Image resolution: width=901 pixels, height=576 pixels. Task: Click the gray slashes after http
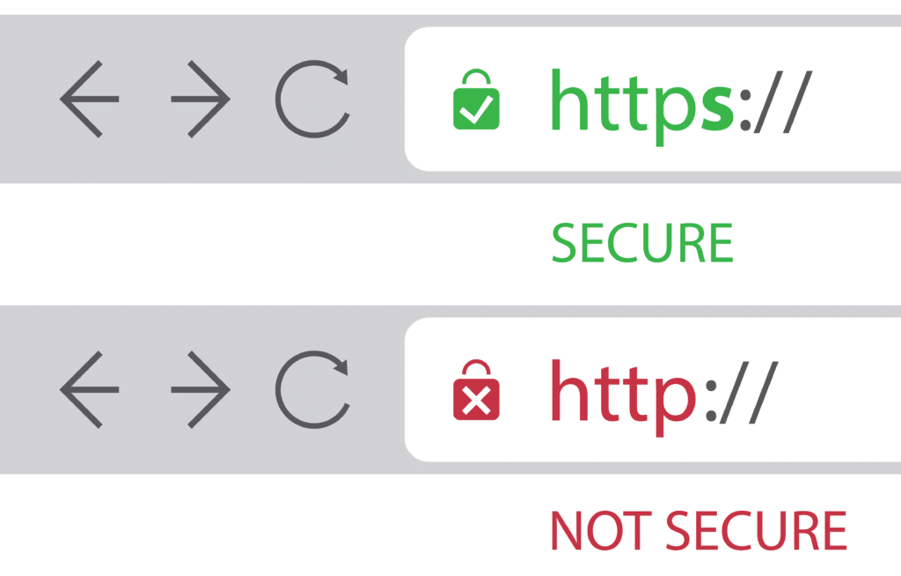(749, 393)
